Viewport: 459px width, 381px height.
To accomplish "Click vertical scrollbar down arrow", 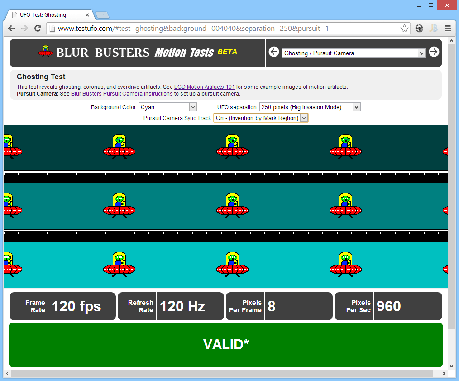I will click(x=451, y=366).
